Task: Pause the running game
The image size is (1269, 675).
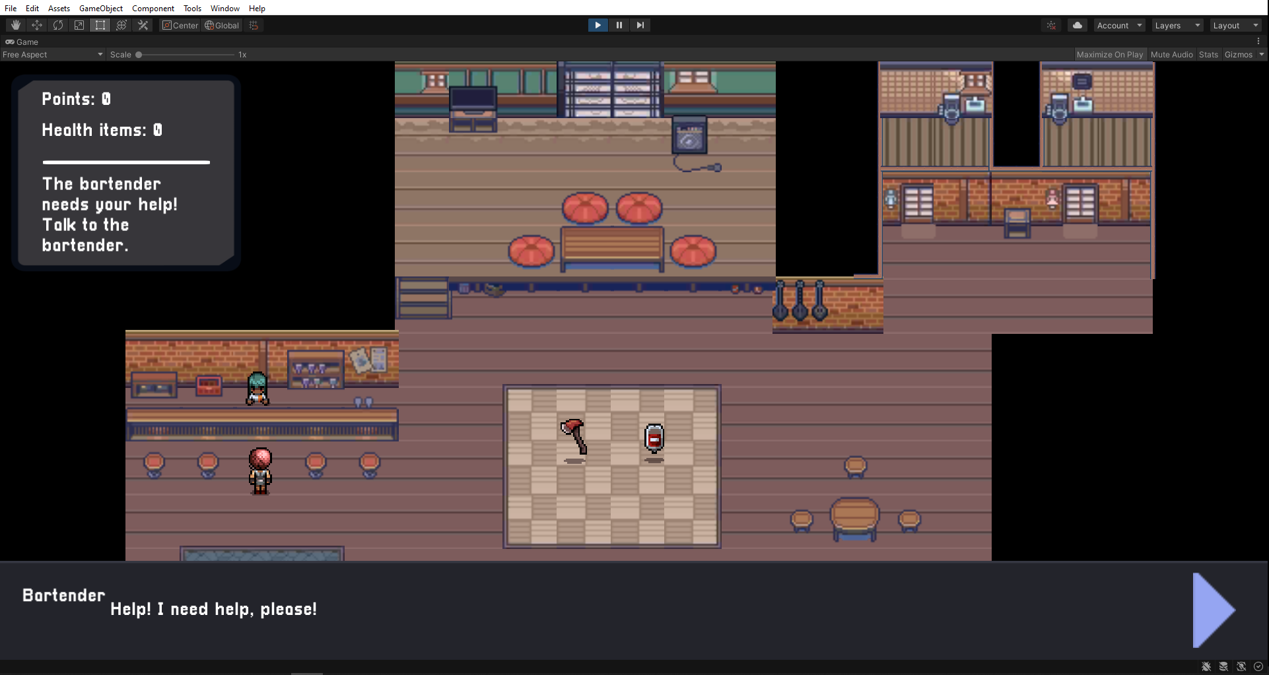Action: tap(619, 25)
